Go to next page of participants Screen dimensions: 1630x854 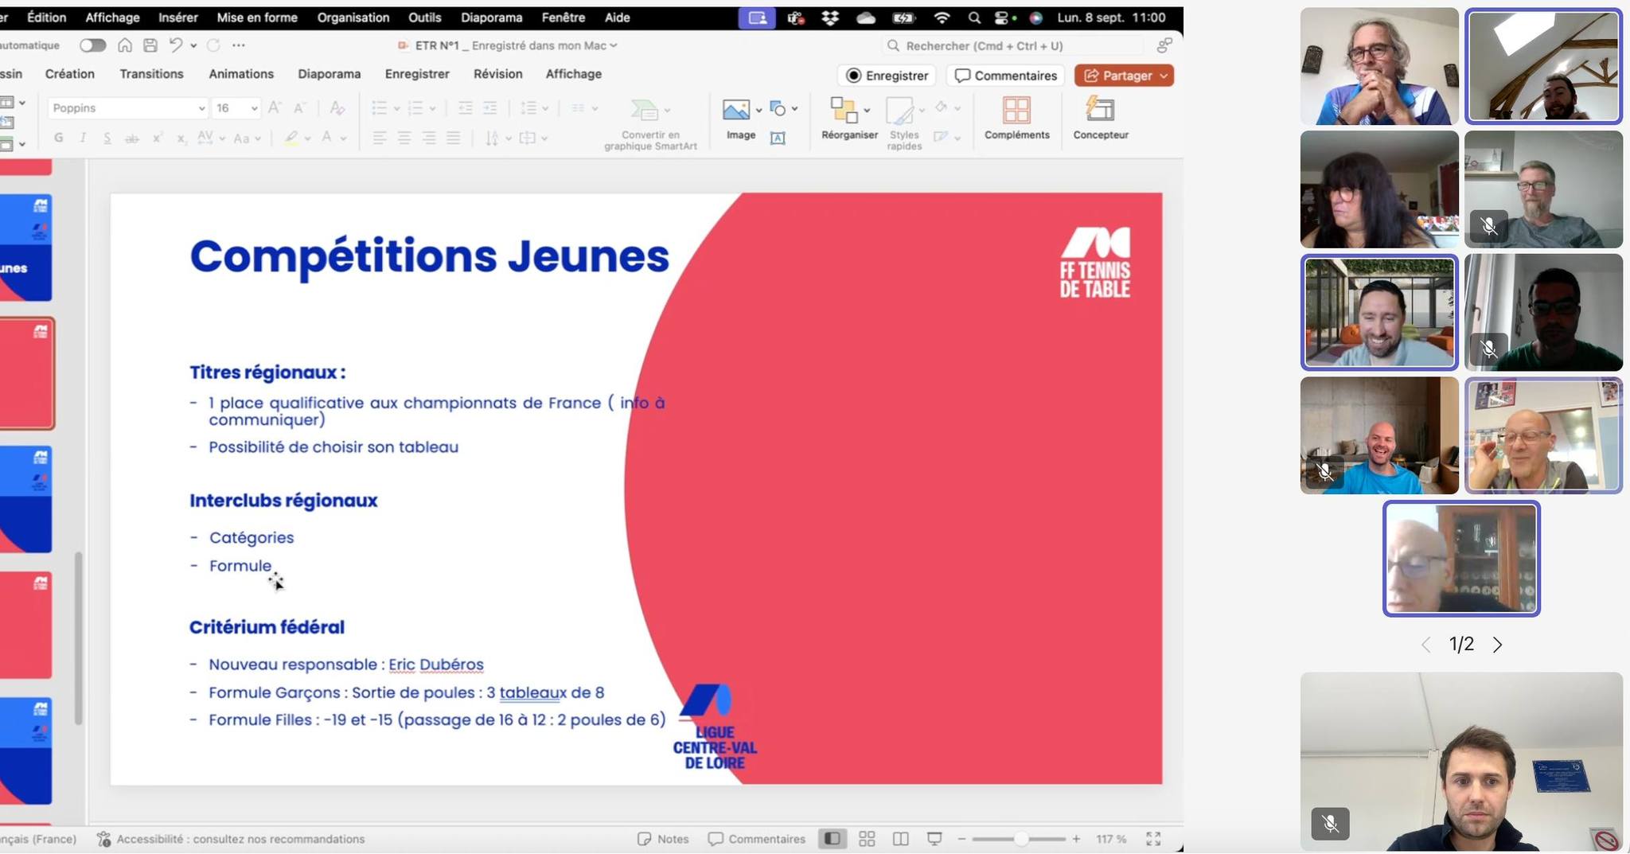1497,645
